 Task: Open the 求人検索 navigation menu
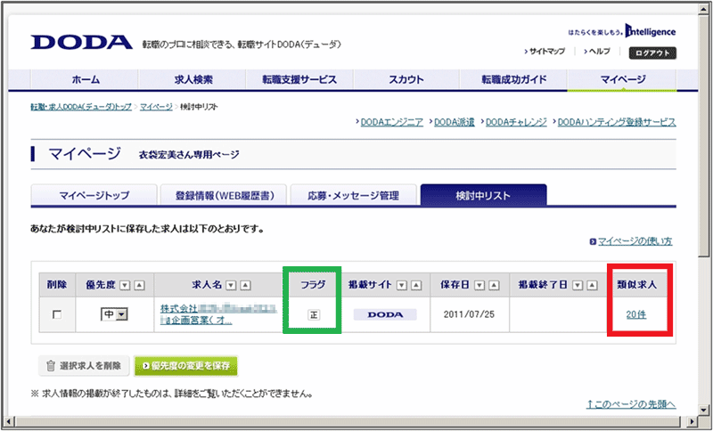coord(191,80)
